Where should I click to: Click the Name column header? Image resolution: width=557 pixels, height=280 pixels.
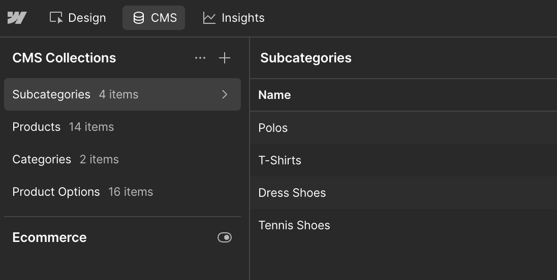pos(274,95)
